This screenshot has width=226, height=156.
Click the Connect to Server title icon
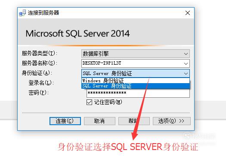pyautogui.click(x=22, y=13)
